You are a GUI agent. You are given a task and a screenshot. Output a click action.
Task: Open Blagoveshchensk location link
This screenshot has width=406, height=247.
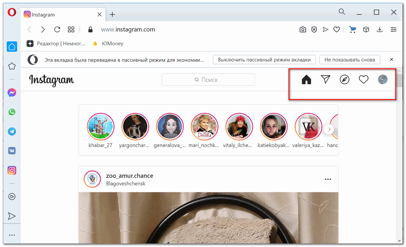coord(125,183)
